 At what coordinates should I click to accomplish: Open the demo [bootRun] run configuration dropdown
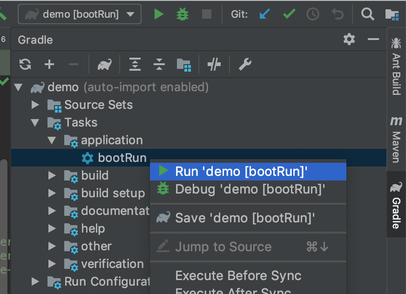(x=80, y=14)
